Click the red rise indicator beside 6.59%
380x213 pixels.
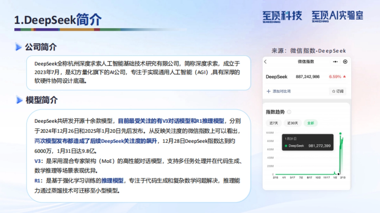[345, 77]
